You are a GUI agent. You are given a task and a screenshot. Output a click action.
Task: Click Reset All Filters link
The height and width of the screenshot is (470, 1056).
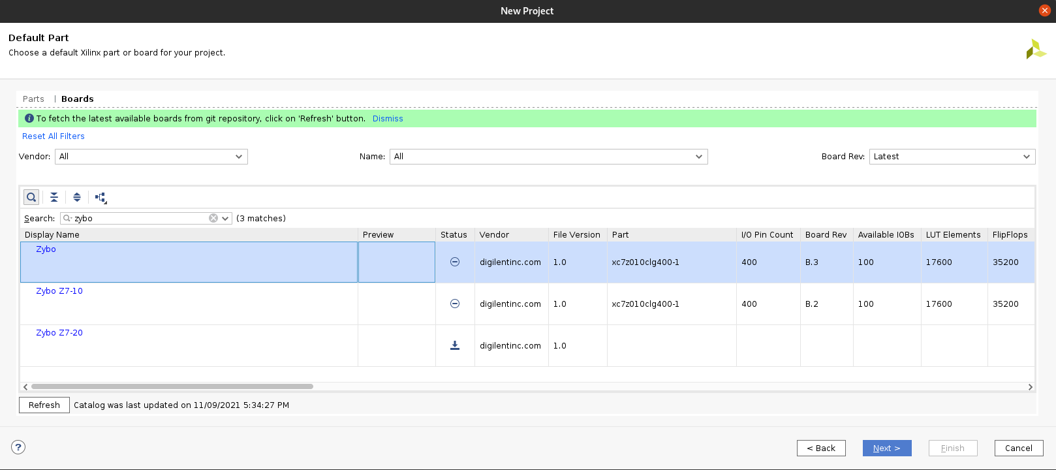tap(54, 136)
